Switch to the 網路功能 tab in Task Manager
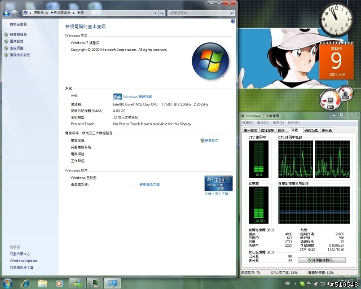 click(311, 130)
